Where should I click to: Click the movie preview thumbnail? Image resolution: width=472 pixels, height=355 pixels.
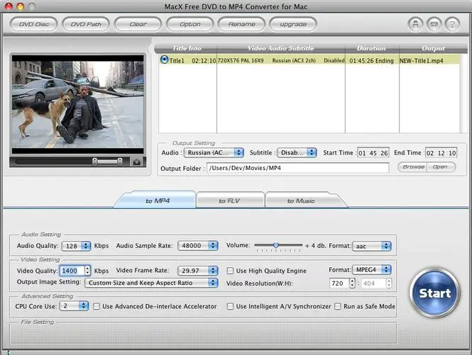(77, 105)
